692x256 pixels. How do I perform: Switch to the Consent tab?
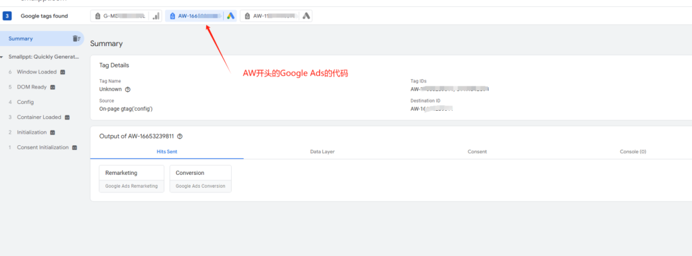click(x=477, y=151)
